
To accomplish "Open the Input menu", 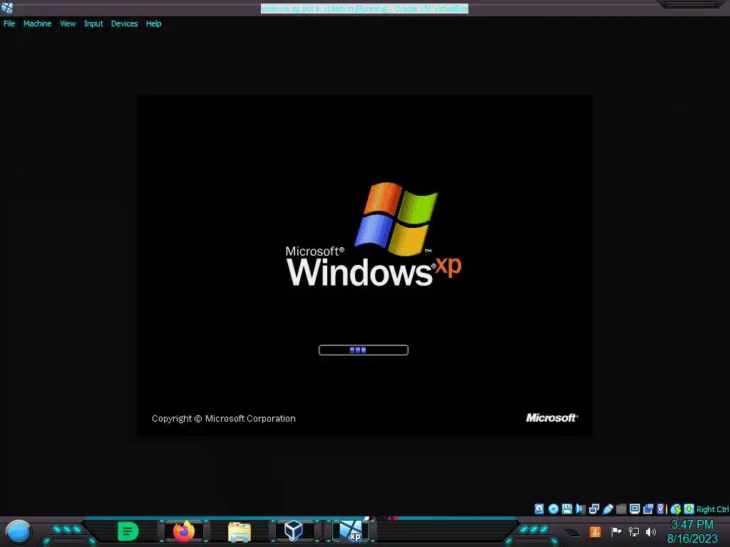I will pyautogui.click(x=93, y=24).
